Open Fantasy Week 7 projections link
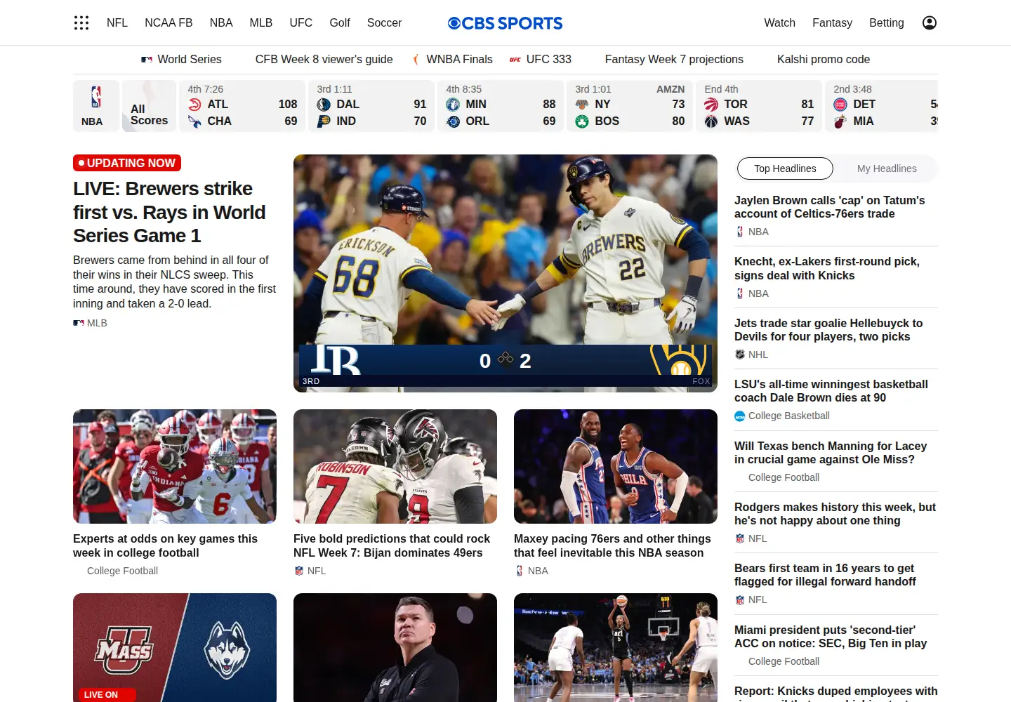Screen dimensions: 1011x702 674,60
